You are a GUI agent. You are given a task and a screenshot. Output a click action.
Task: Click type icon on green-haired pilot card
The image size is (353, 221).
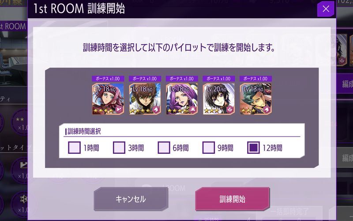pyautogui.click(x=267, y=110)
